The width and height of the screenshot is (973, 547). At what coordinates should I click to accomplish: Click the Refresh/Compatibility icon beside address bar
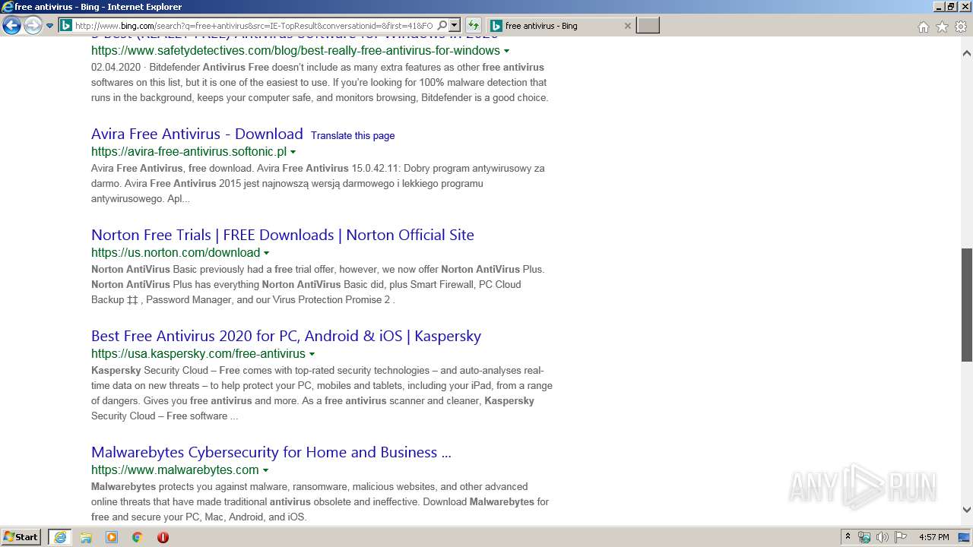(473, 26)
